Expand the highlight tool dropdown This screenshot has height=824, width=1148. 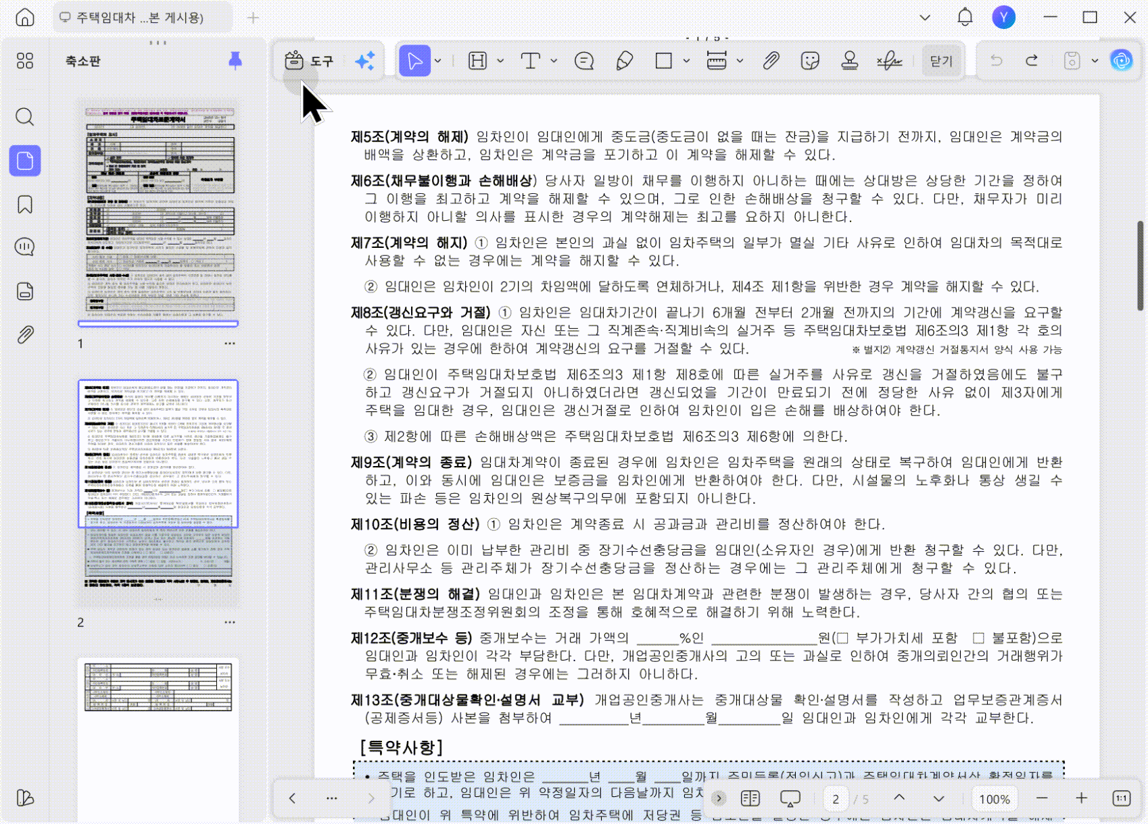click(x=500, y=61)
